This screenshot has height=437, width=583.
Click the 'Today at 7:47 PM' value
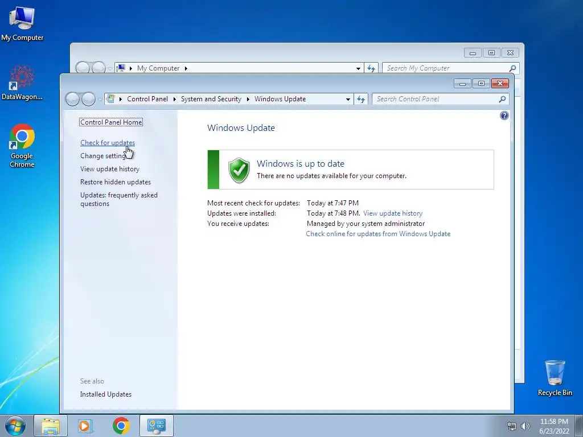332,203
